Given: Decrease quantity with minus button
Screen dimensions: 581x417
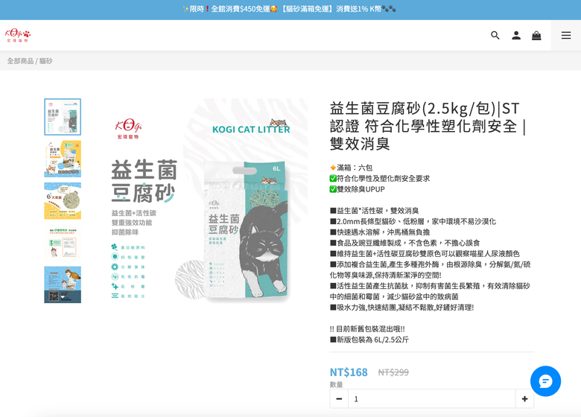Looking at the screenshot, I should point(339,399).
